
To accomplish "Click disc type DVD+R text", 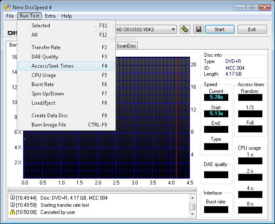I will [233, 61].
